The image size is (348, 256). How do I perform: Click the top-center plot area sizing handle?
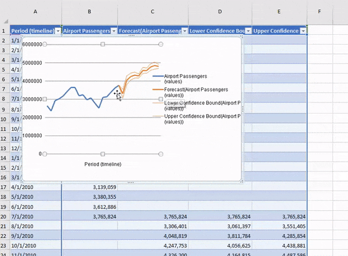pyautogui.click(x=103, y=45)
